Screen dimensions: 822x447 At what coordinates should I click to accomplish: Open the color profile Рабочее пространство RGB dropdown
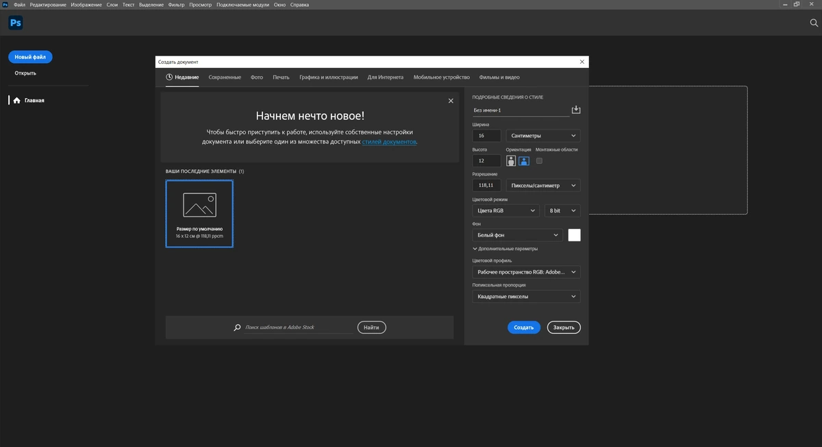click(x=526, y=272)
